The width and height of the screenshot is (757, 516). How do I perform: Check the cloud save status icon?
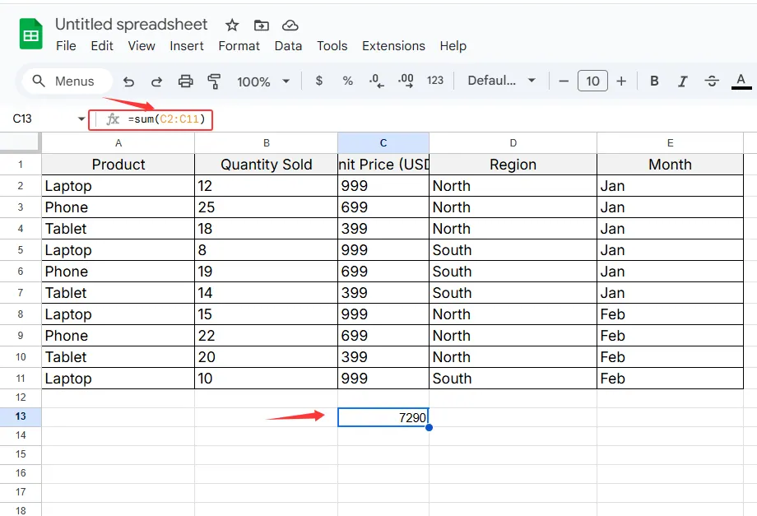[x=290, y=26]
